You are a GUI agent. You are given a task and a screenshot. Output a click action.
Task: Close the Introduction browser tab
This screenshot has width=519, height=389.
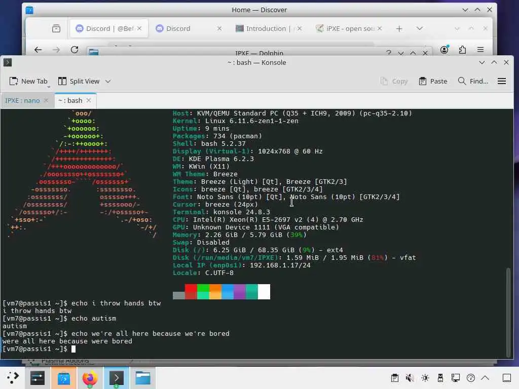point(300,29)
